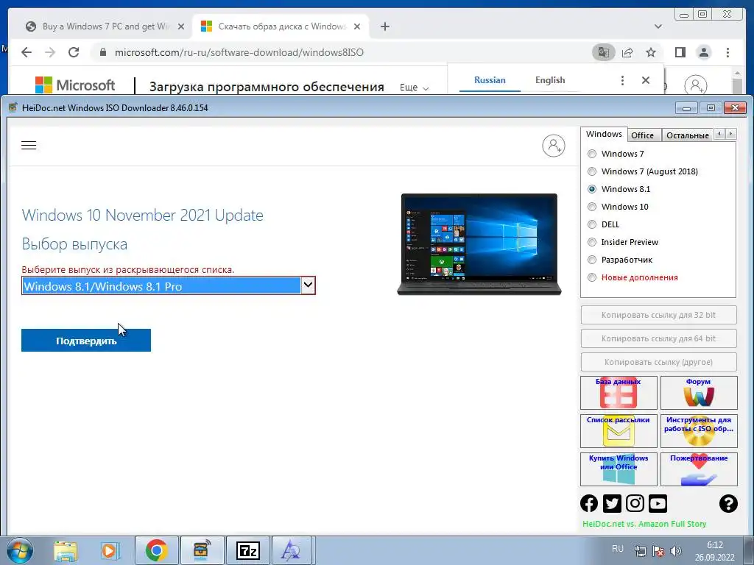
Task: Click the Подтвердить button
Action: (86, 340)
